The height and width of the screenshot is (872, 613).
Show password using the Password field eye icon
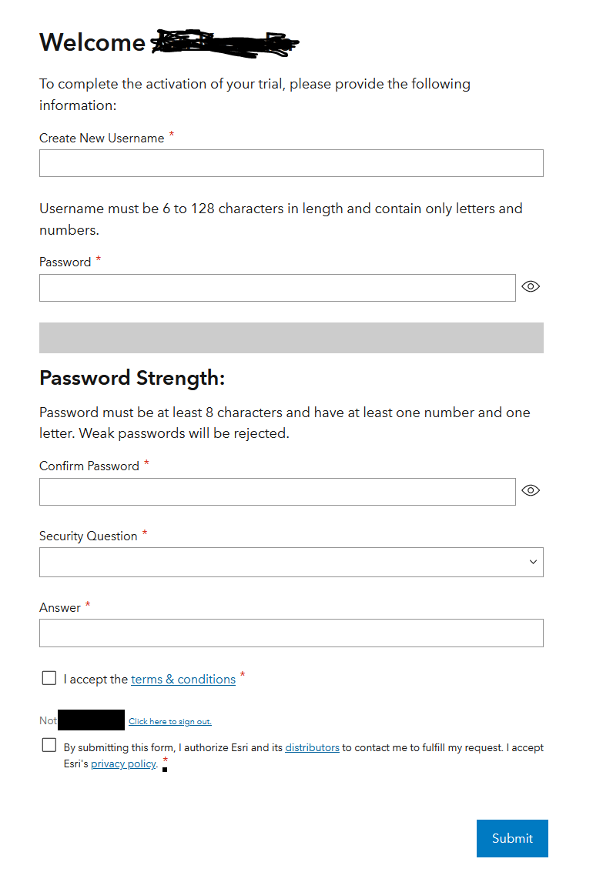531,286
